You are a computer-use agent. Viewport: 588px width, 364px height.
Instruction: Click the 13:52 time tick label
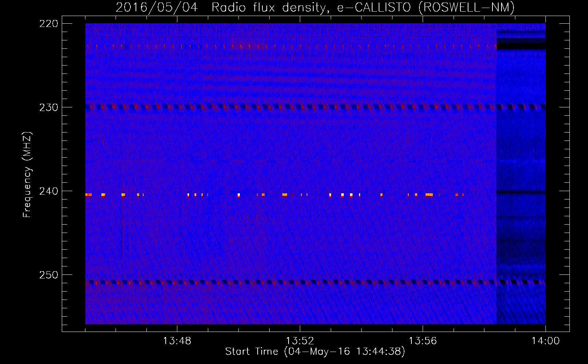(300, 341)
